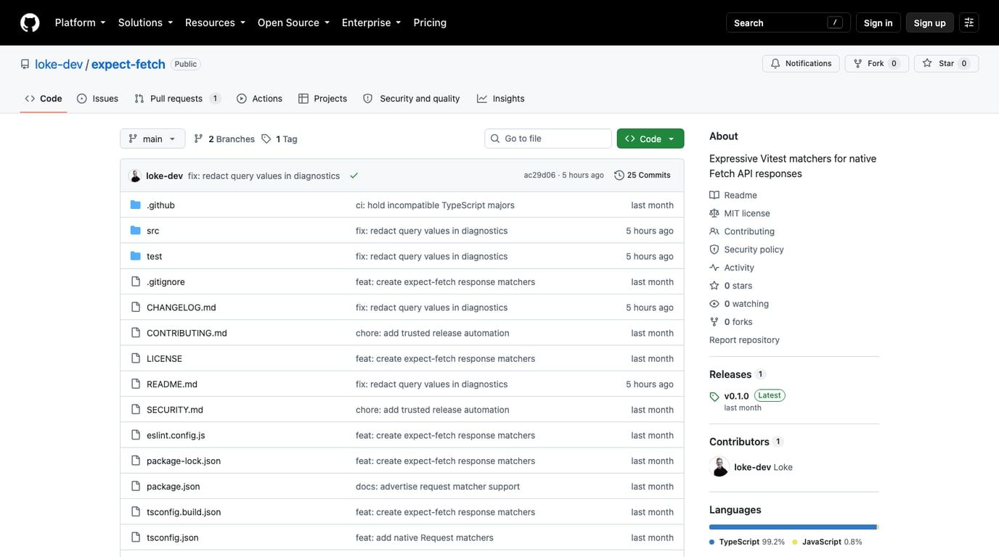
Task: Click the pulse icon next to Activity
Action: tap(714, 268)
